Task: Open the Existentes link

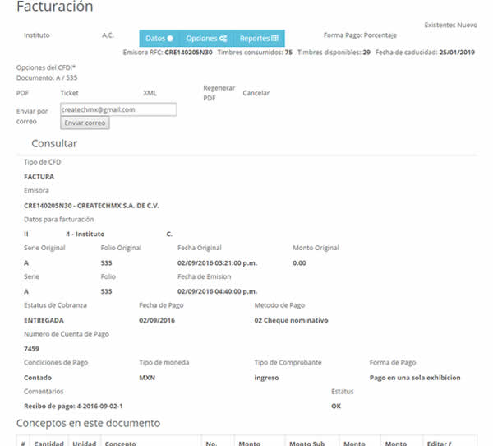Action: click(441, 26)
